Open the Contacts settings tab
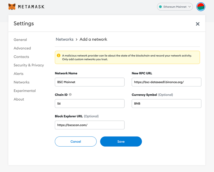 click(x=21, y=57)
